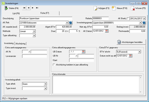
Task: Close the Investeringen window with the red X
Action: [144, 3]
